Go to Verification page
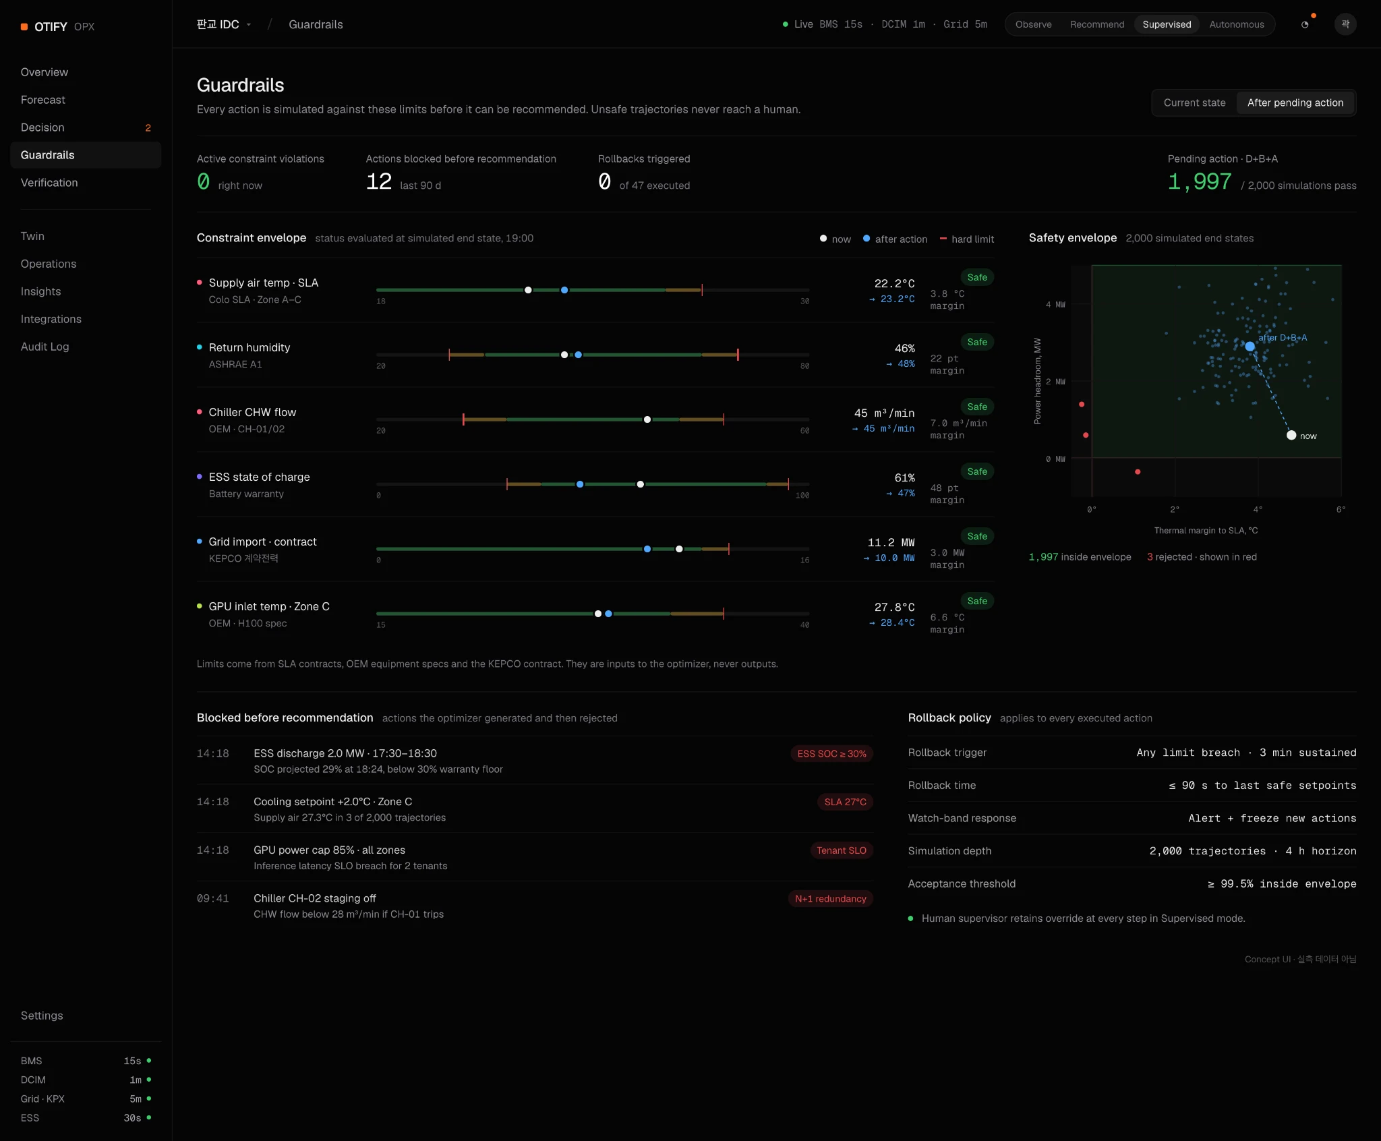Image resolution: width=1381 pixels, height=1141 pixels. [x=86, y=183]
